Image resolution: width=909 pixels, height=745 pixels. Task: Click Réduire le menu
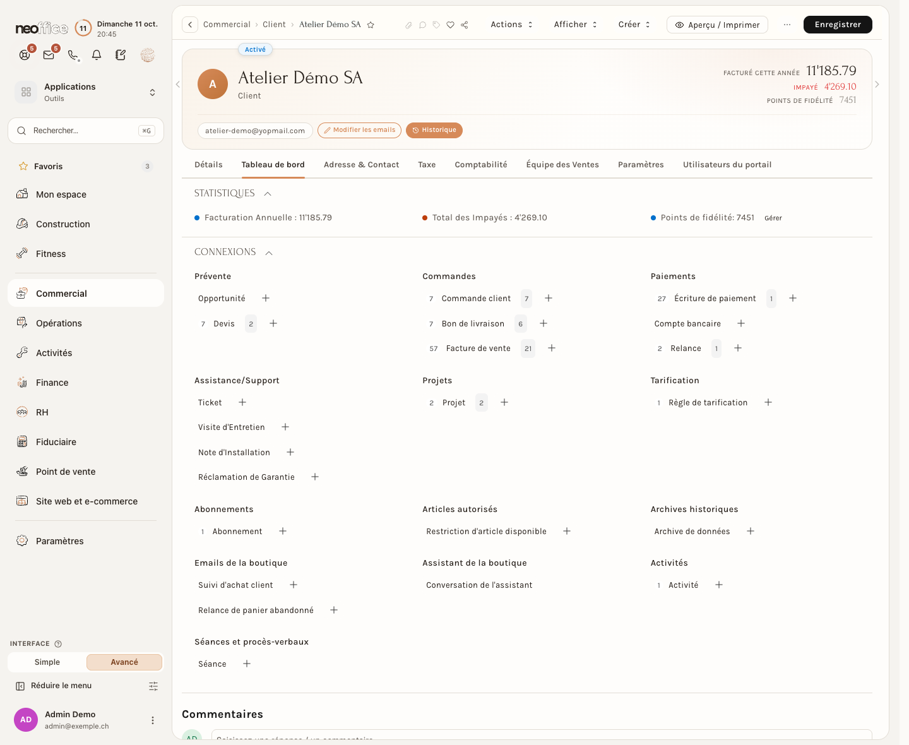[x=54, y=686]
